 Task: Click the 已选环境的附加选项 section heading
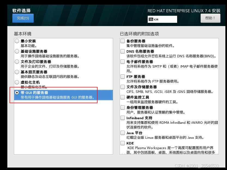click(139, 34)
